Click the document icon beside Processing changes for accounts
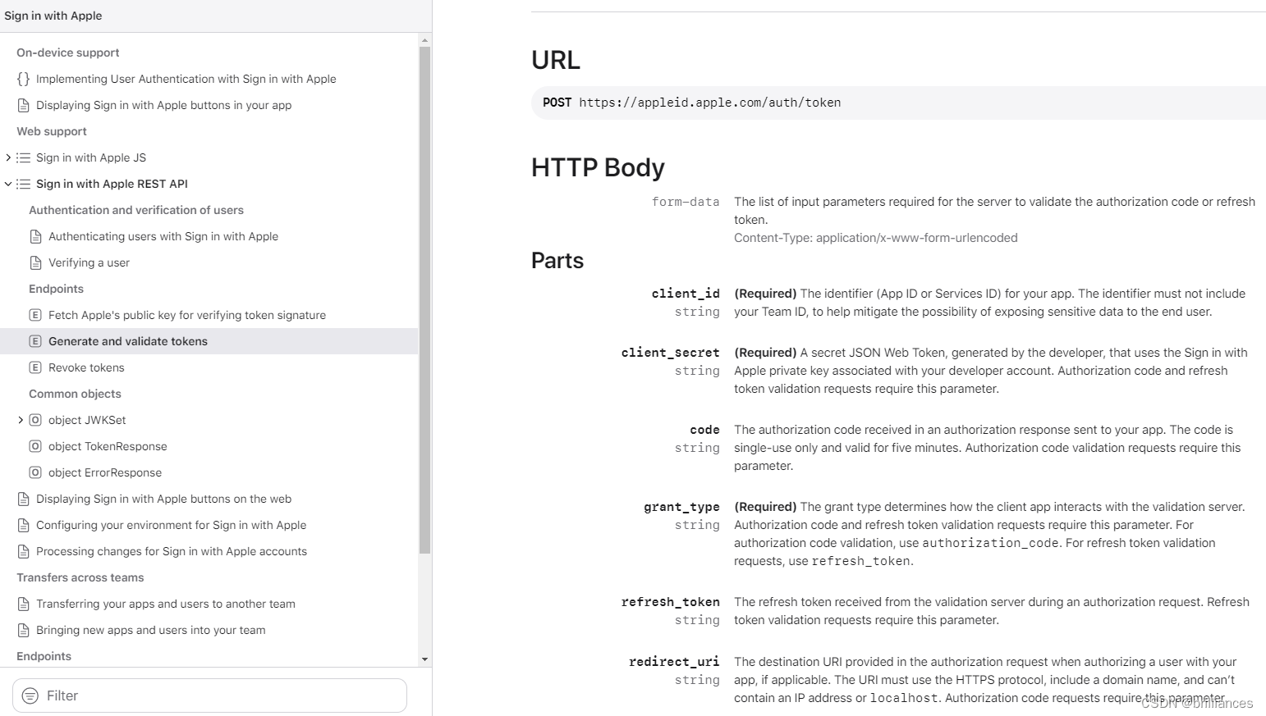1266x716 pixels. click(x=23, y=551)
